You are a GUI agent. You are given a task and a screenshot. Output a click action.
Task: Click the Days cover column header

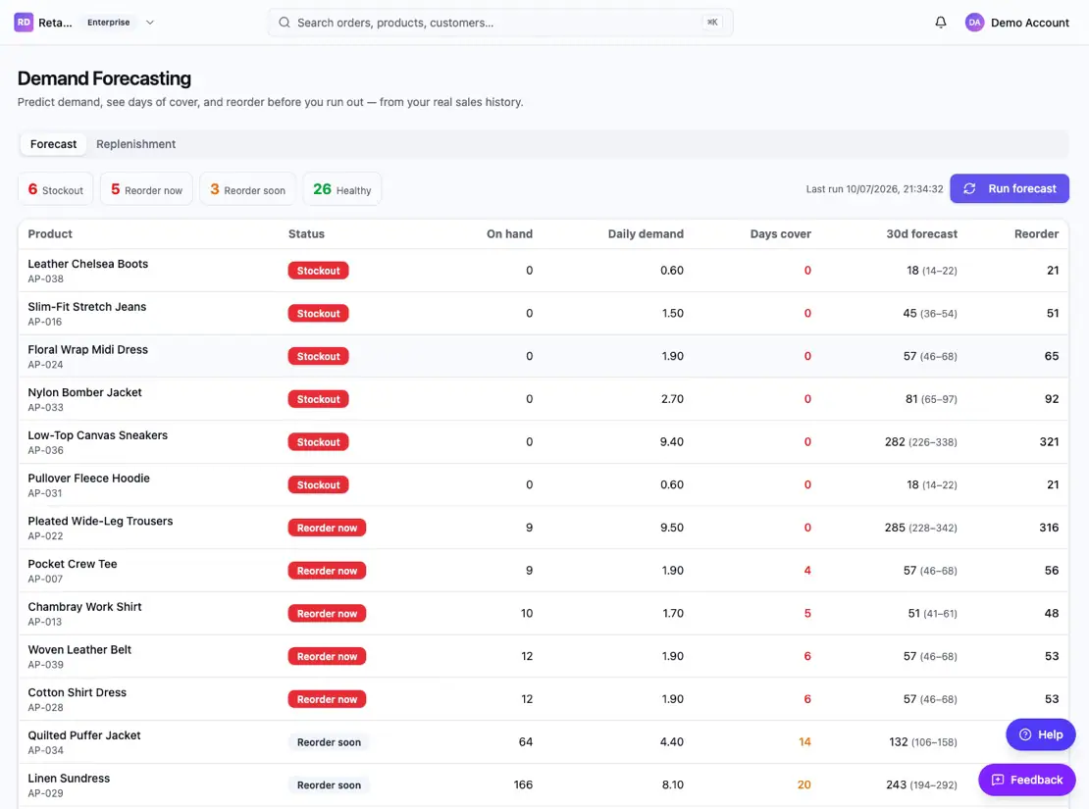pyautogui.click(x=780, y=234)
